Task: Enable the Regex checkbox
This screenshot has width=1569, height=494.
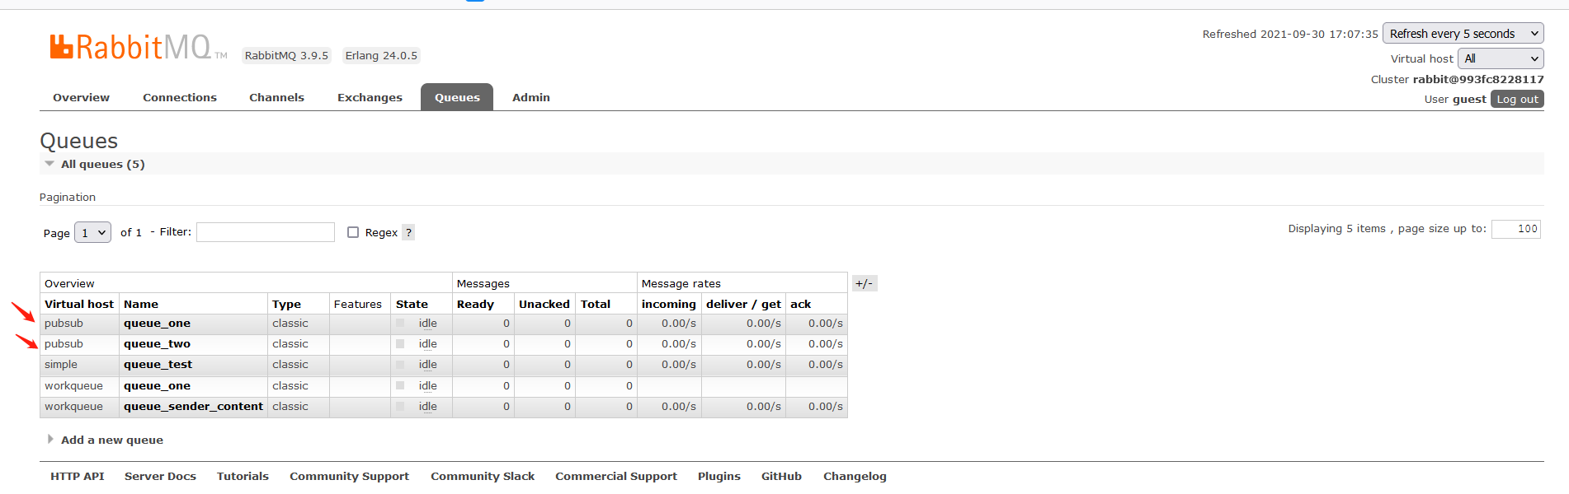Action: click(353, 233)
